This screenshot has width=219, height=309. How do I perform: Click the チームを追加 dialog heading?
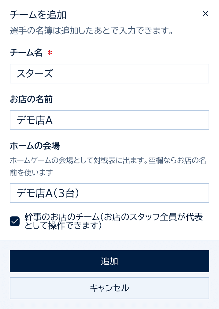pyautogui.click(x=38, y=15)
